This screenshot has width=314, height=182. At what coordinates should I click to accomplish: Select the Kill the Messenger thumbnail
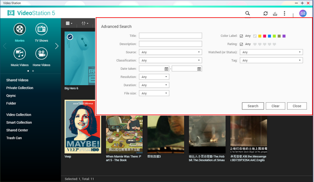[249, 135]
